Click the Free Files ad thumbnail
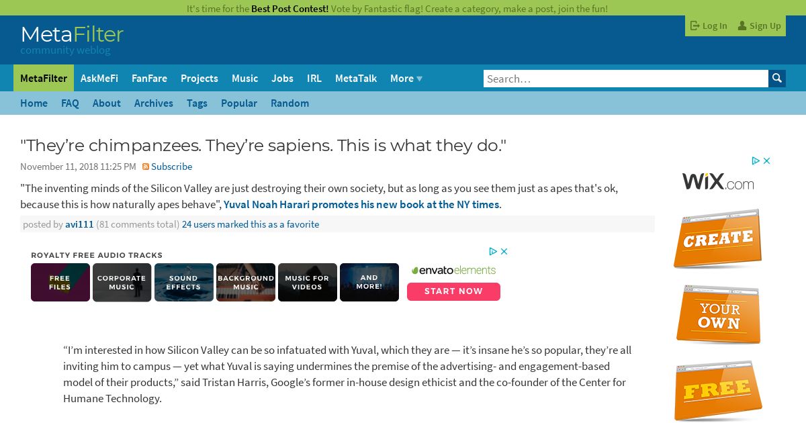 click(x=60, y=282)
